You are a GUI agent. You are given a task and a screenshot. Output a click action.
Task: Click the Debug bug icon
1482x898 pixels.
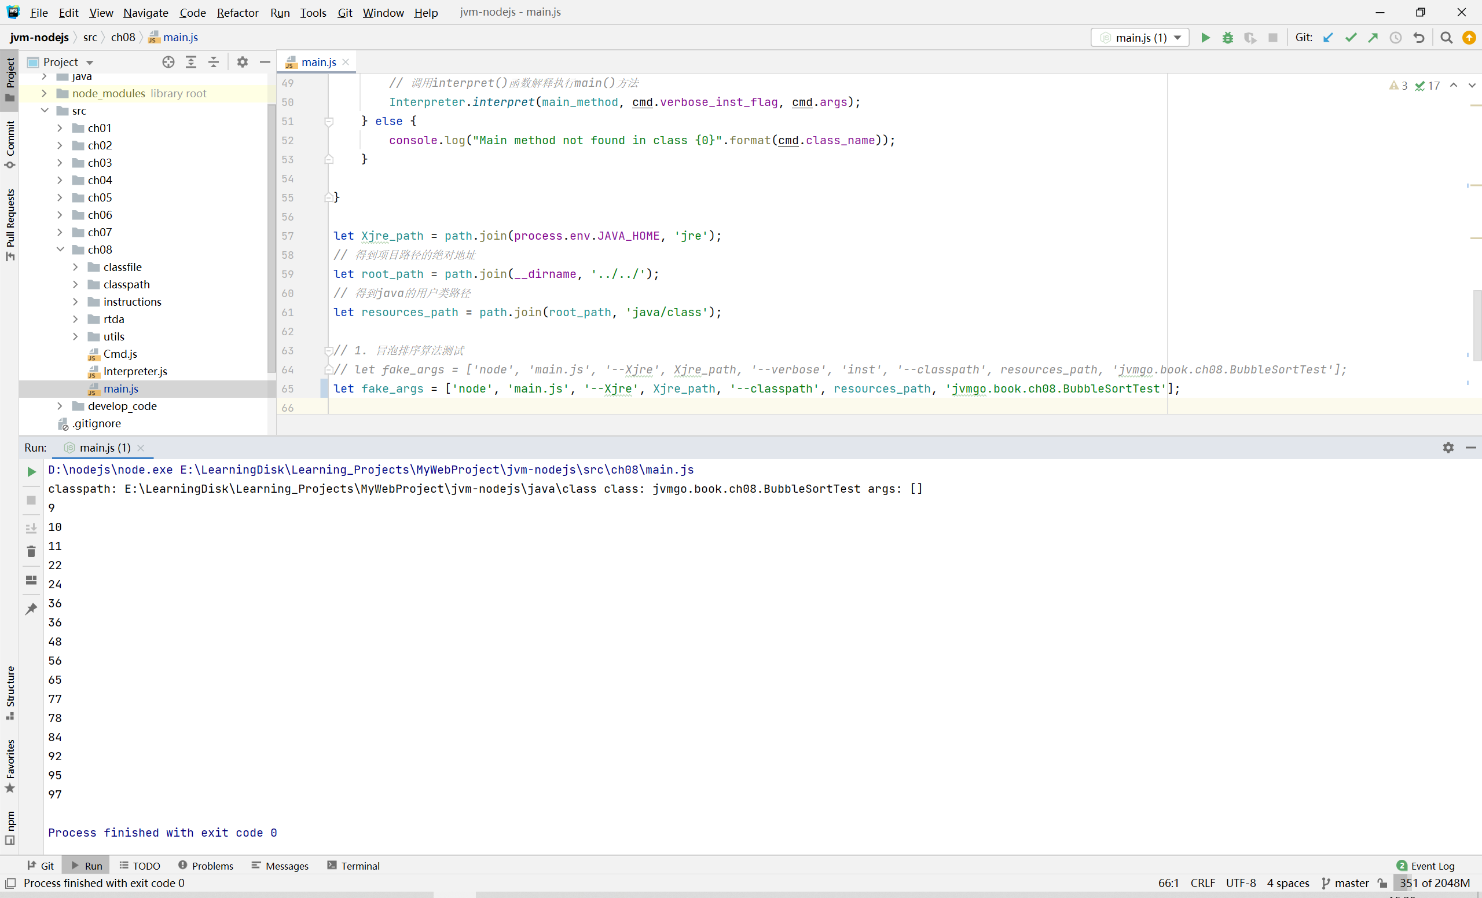click(1228, 37)
